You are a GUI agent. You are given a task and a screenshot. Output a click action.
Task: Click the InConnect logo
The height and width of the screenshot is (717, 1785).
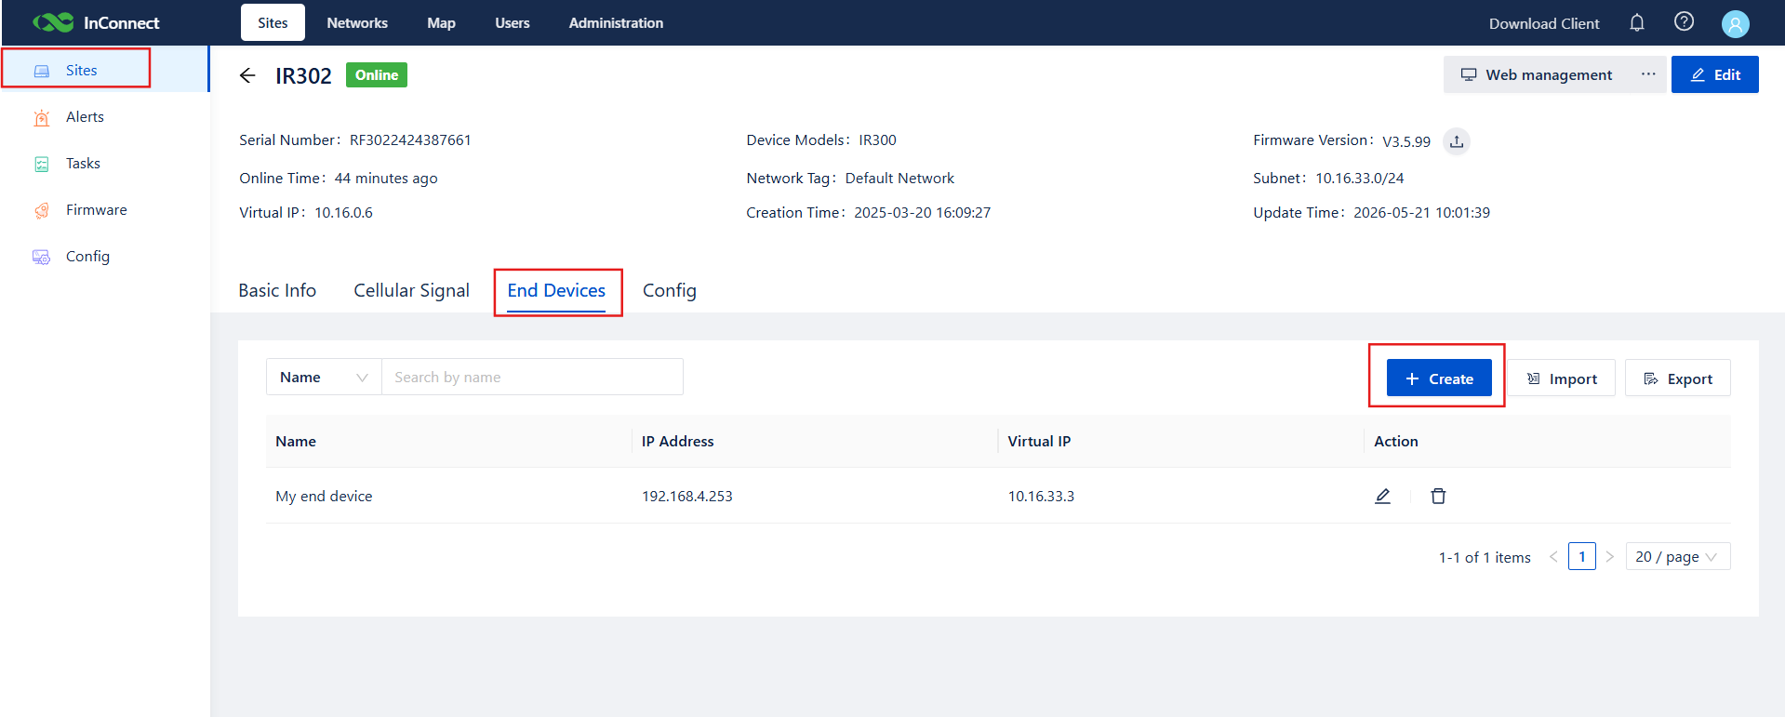[x=96, y=22]
